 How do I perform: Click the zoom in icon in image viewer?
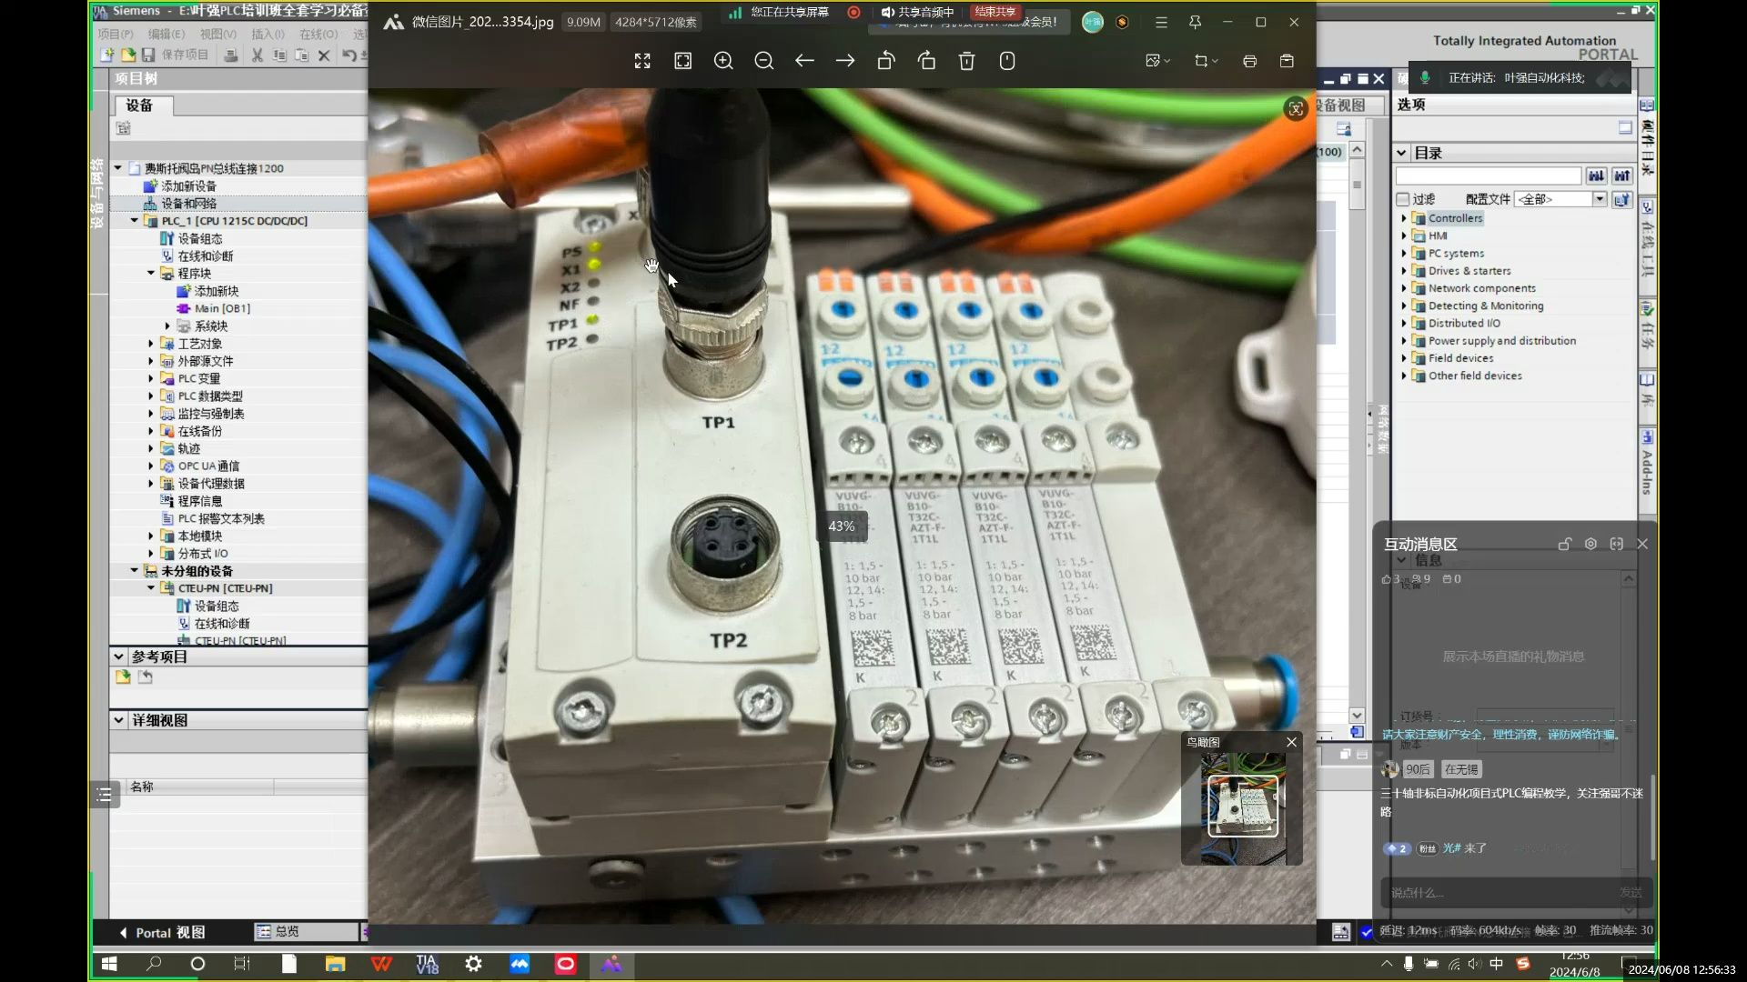(723, 61)
